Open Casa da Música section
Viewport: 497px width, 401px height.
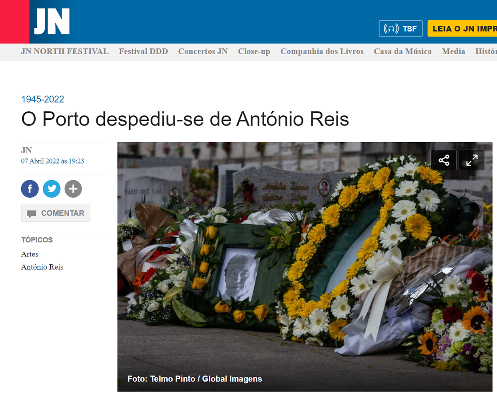tap(403, 51)
